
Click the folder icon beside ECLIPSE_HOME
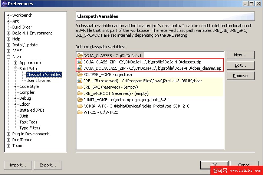[80, 75]
